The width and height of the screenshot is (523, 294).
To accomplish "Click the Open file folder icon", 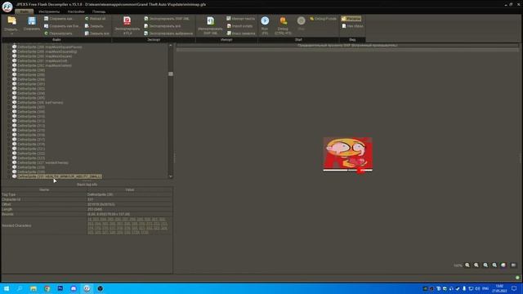I will [11, 21].
